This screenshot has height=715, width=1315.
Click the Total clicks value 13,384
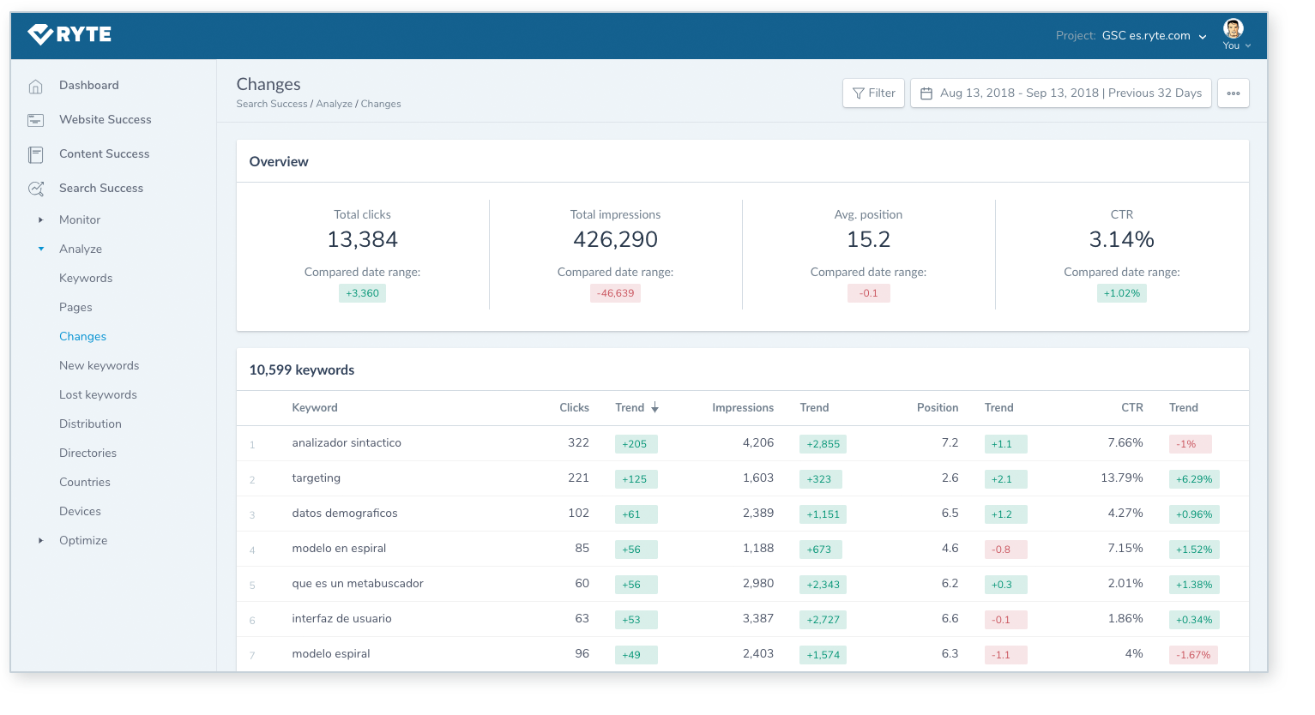pyautogui.click(x=362, y=240)
